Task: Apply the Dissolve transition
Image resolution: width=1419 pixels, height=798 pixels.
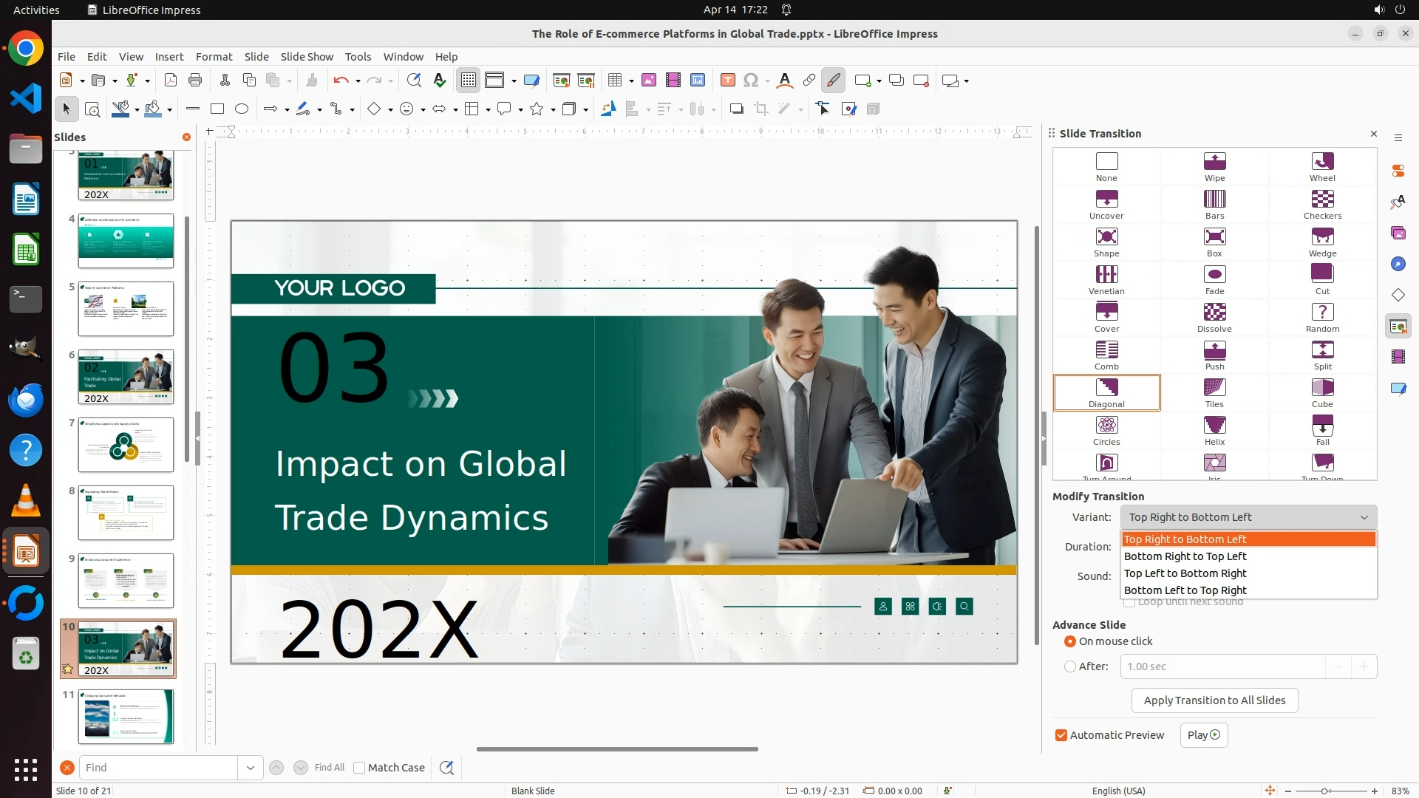Action: (1214, 313)
